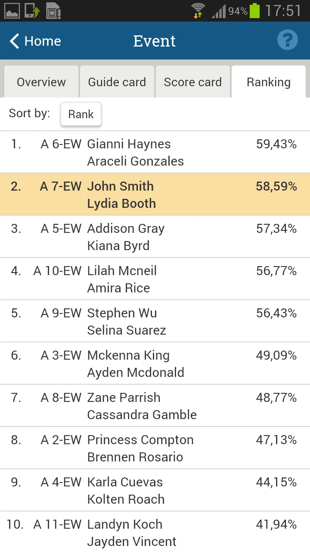Open the picture notification icon in status bar
310x552 pixels.
point(12,11)
